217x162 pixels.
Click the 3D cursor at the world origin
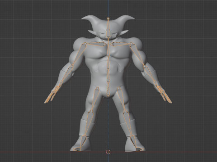click(108, 152)
